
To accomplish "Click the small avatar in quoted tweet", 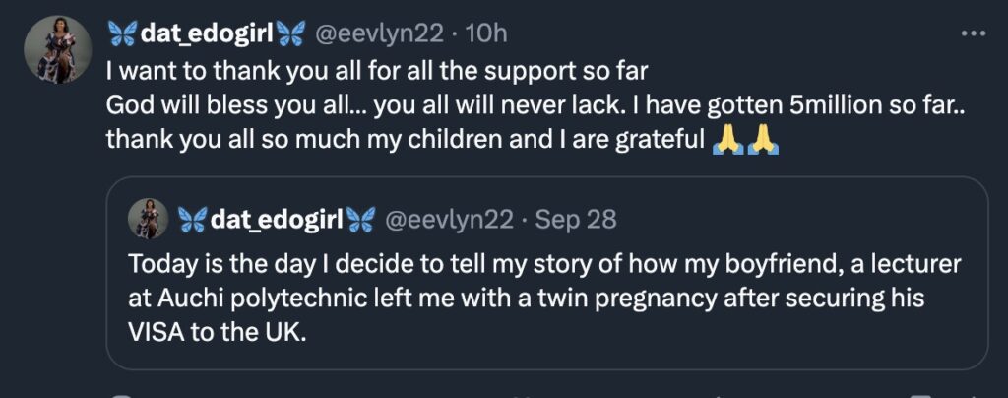I will 149,219.
